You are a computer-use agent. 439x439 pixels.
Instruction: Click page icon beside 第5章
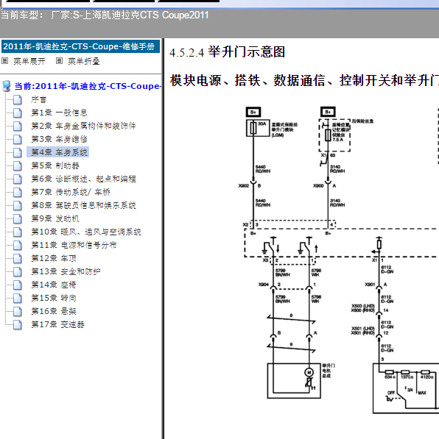coord(18,165)
